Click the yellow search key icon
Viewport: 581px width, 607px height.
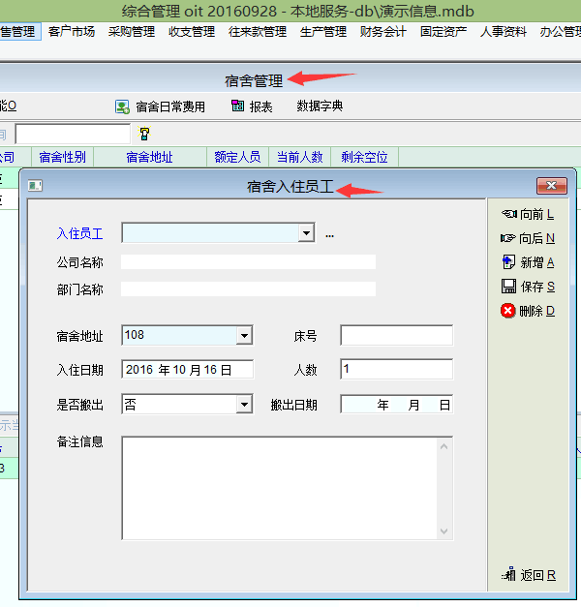click(145, 134)
